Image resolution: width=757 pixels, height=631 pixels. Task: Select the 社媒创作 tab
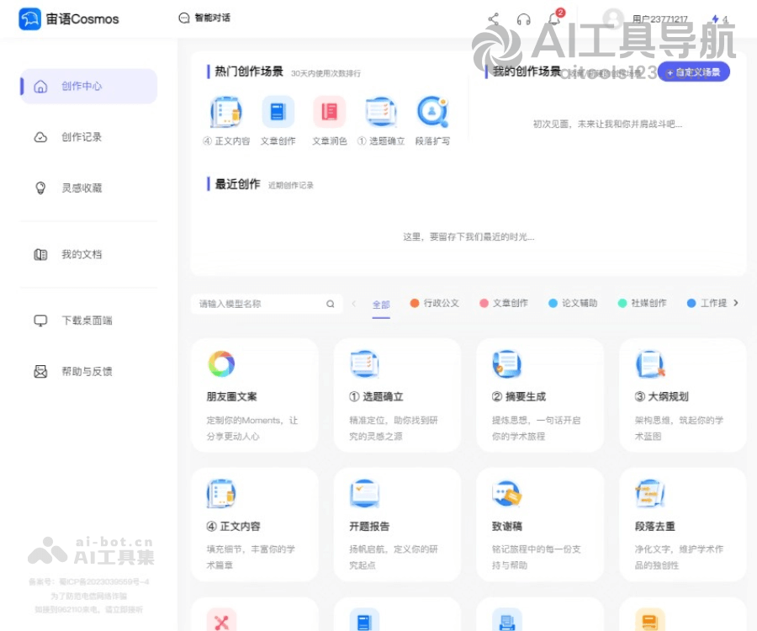(x=642, y=303)
